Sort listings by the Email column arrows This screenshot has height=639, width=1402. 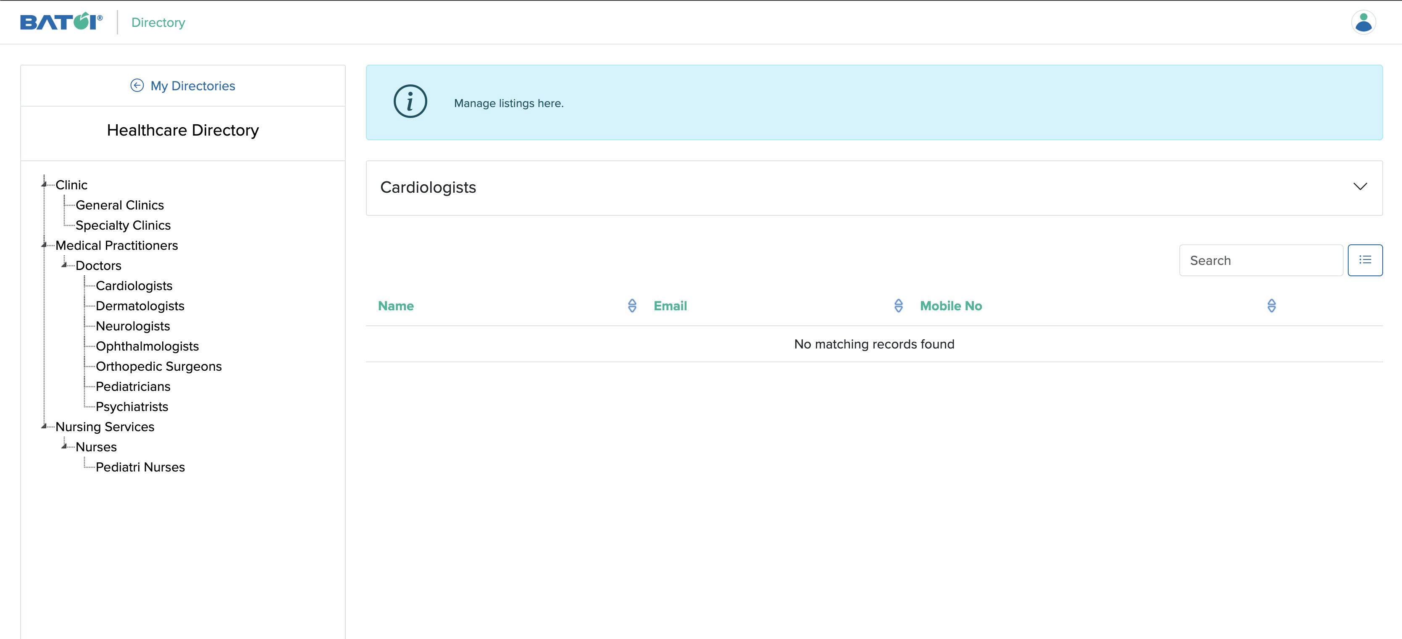898,306
